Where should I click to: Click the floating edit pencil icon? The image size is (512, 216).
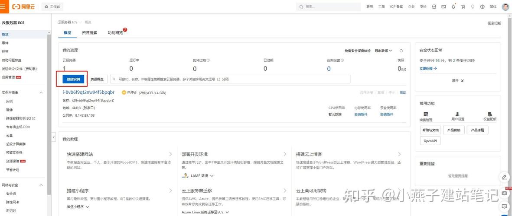click(504, 177)
